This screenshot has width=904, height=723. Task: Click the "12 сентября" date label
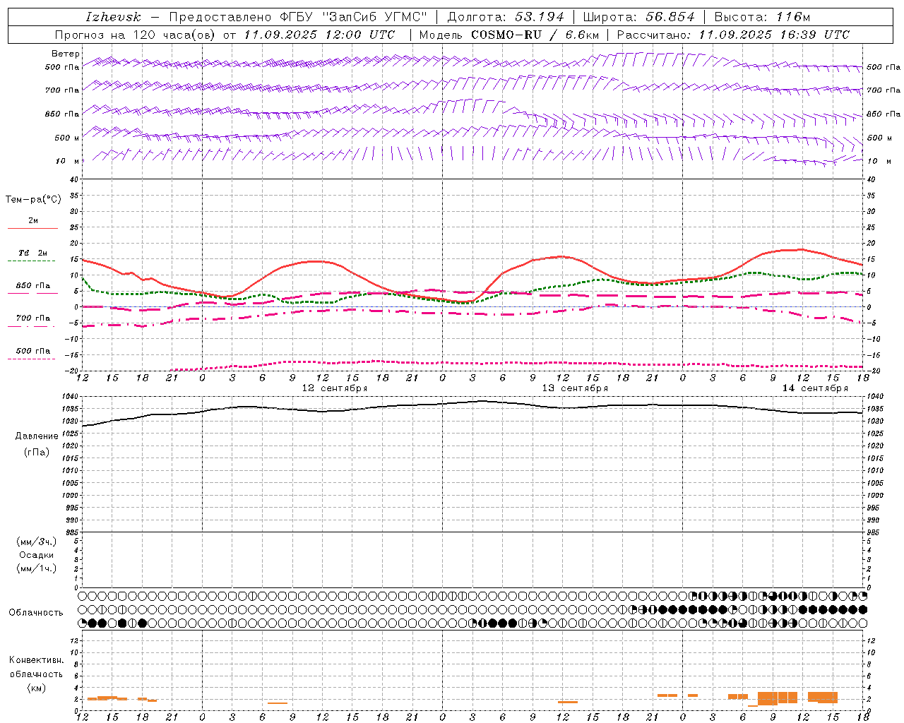[335, 388]
